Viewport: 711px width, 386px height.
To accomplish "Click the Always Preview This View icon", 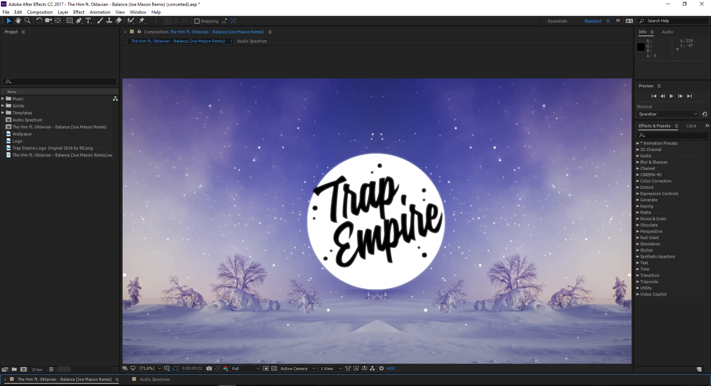I will [125, 368].
